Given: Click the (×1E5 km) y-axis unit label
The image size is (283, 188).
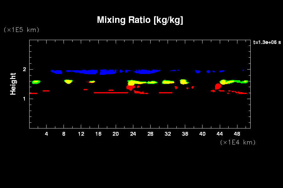Looking at the screenshot, I should coord(21,30).
